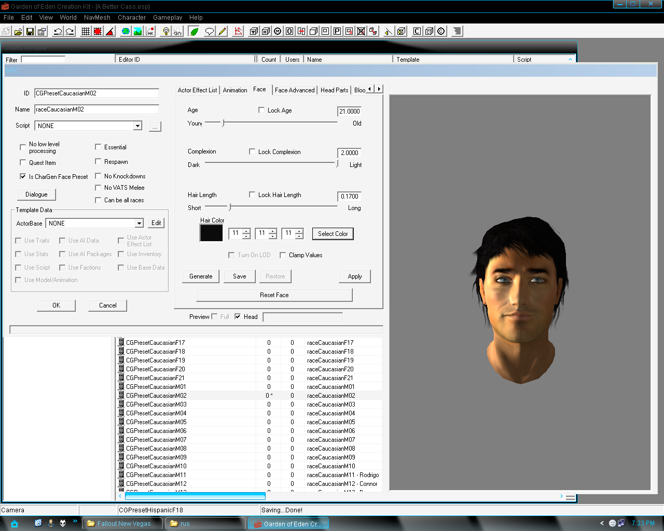Check the Quest Item box
This screenshot has height=531, width=664.
click(x=22, y=162)
